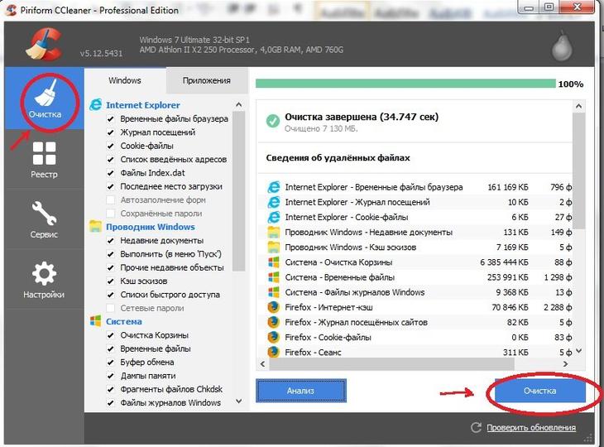Uncheck Временные файлы браузера checkbox

[x=111, y=119]
